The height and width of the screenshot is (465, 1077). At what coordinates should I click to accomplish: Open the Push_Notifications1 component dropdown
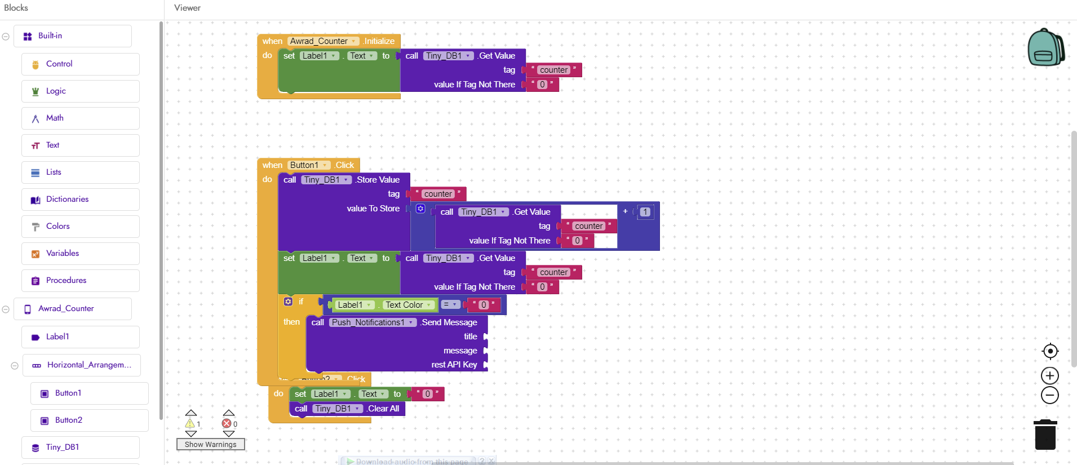click(373, 322)
